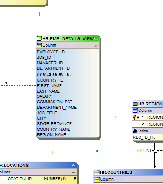This screenshot has width=163, height=184.
Task: Collapse Column section of EMP_DETAILS_VIEW
Action: 96,45
